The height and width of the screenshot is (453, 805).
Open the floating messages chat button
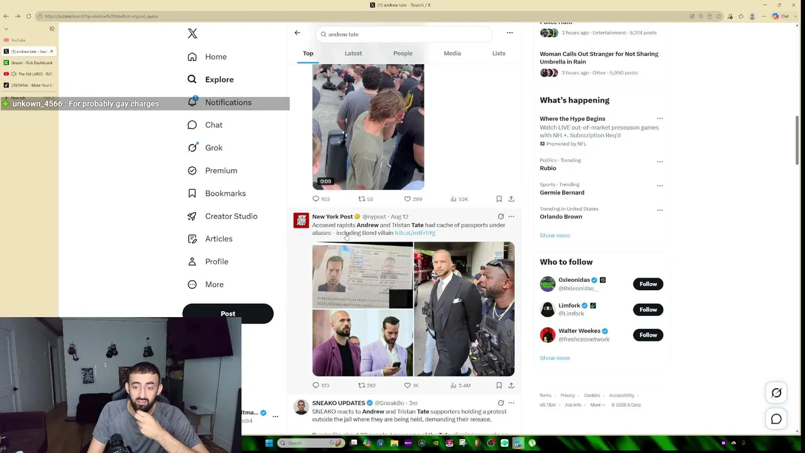(x=777, y=419)
